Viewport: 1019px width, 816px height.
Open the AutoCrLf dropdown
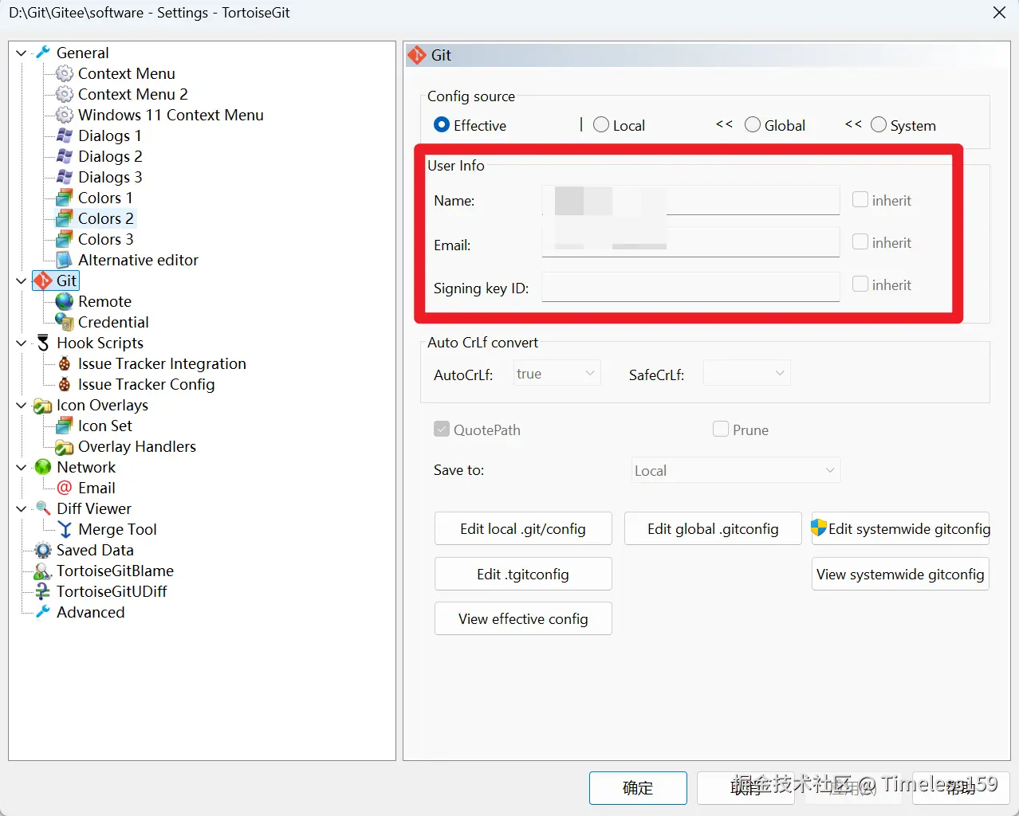pyautogui.click(x=557, y=373)
